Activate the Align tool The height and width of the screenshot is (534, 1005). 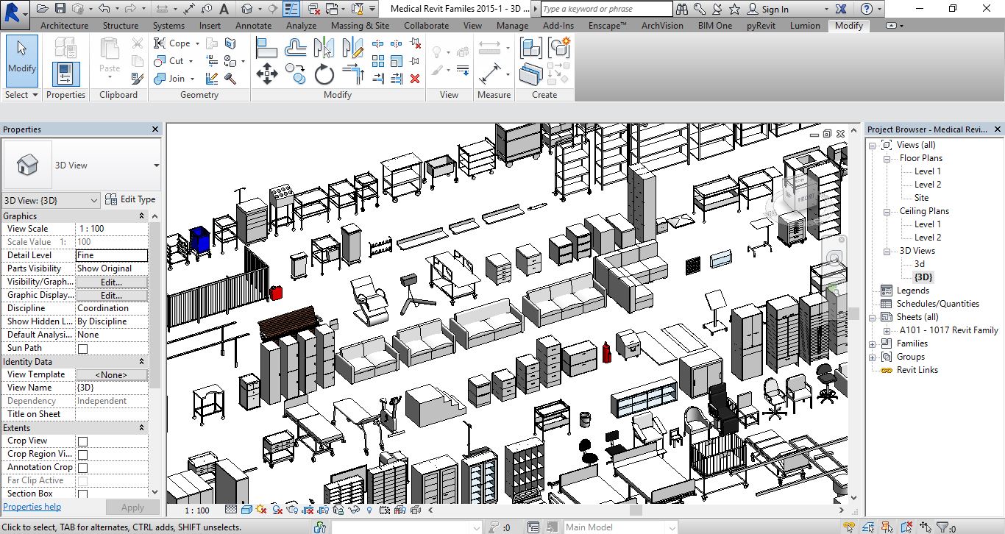pyautogui.click(x=266, y=49)
